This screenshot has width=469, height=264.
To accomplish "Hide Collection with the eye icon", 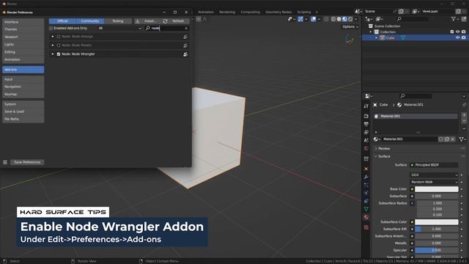I will pyautogui.click(x=457, y=32).
